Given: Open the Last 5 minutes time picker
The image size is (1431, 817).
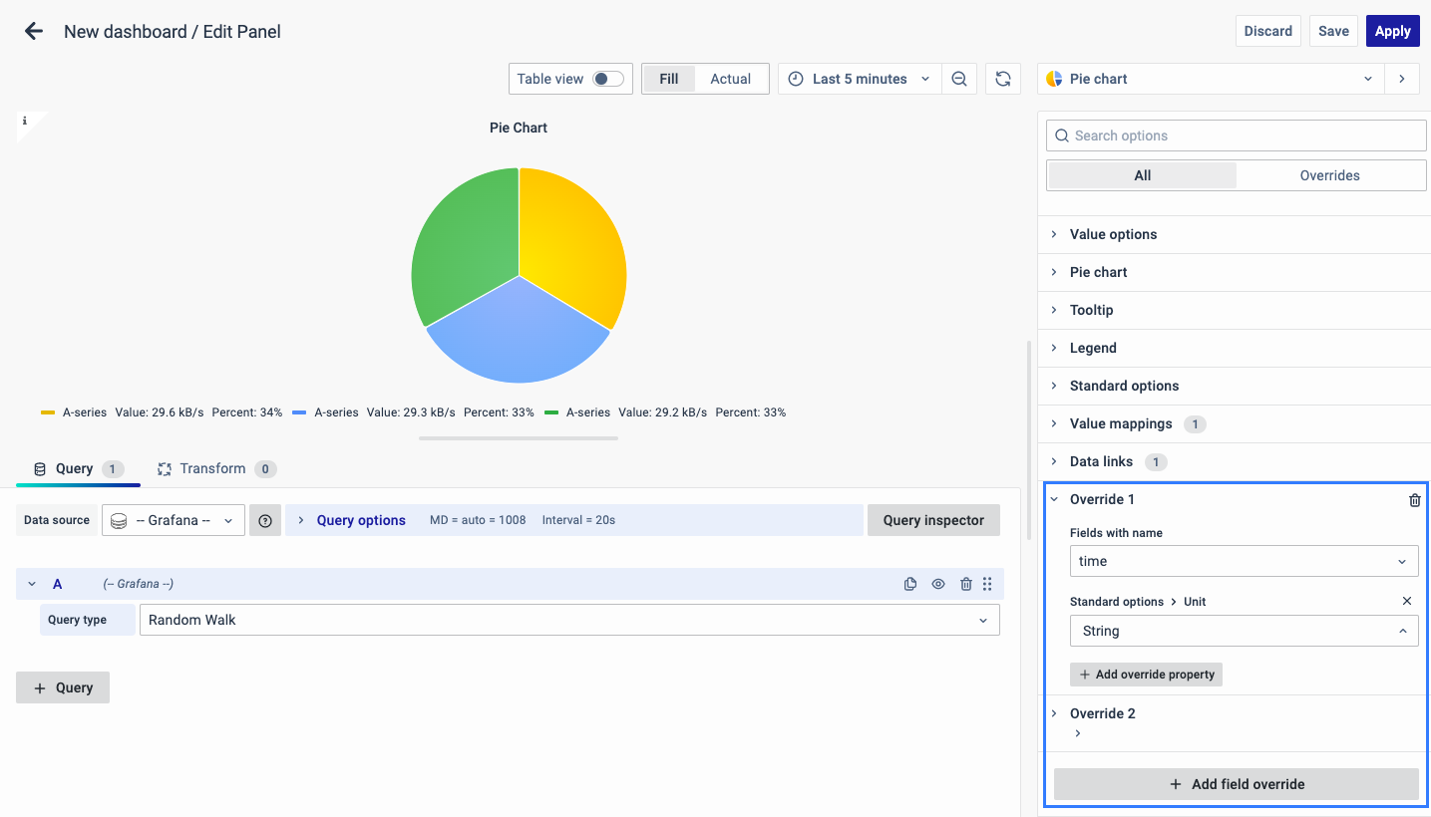Looking at the screenshot, I should coord(859,79).
